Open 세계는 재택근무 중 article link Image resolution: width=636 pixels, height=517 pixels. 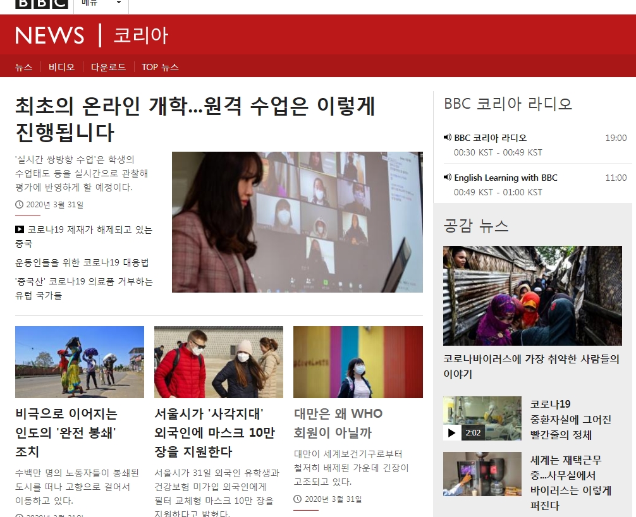click(x=571, y=482)
